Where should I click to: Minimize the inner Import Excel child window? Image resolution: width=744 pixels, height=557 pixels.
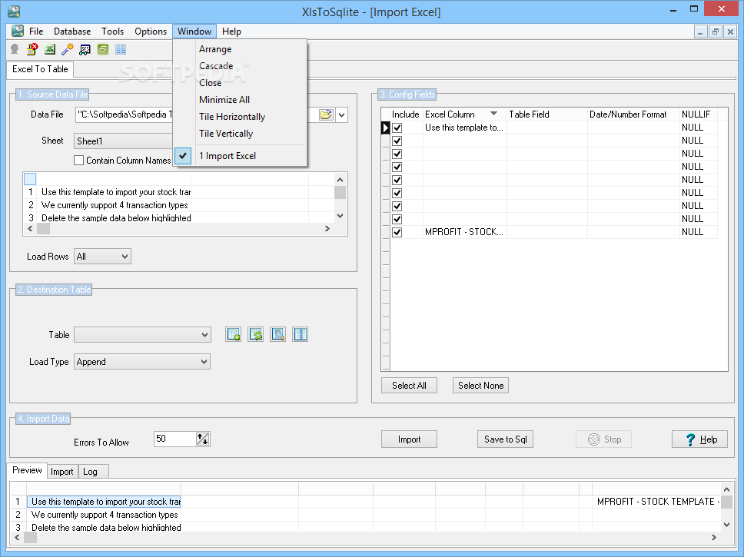point(700,31)
